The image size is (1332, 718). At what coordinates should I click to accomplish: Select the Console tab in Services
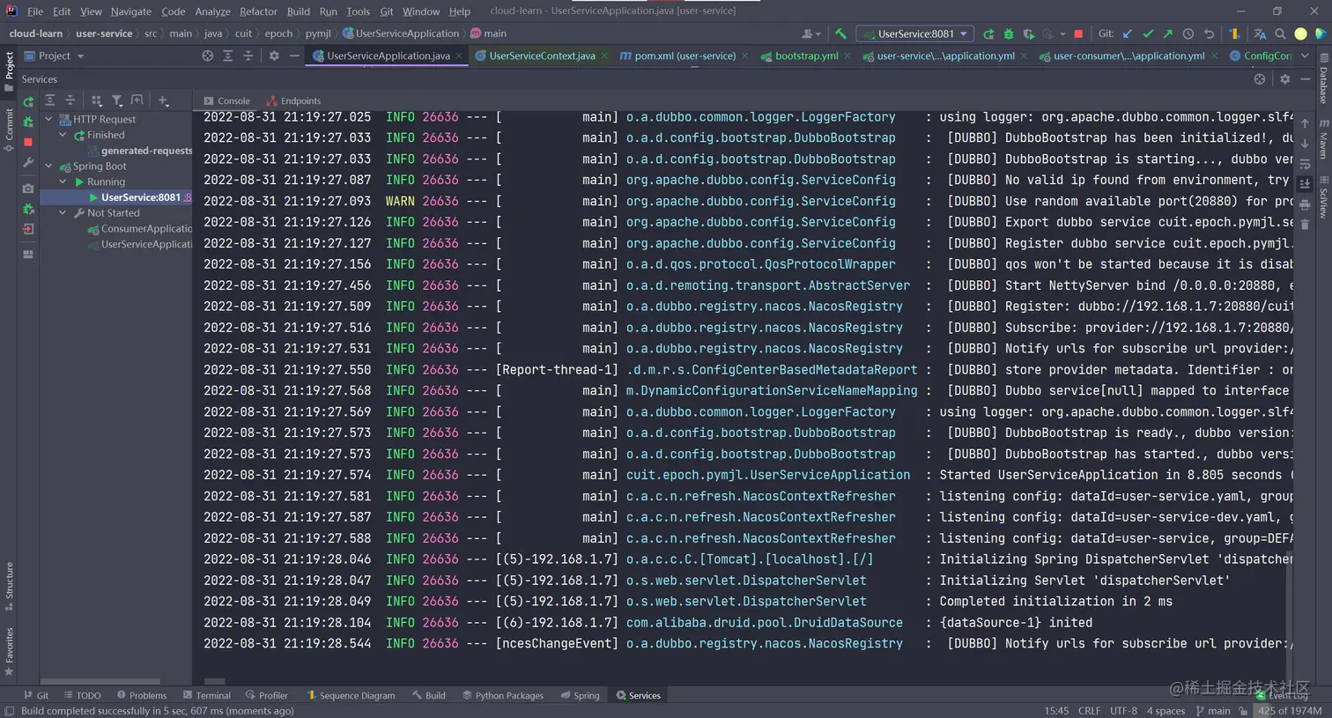pos(226,100)
